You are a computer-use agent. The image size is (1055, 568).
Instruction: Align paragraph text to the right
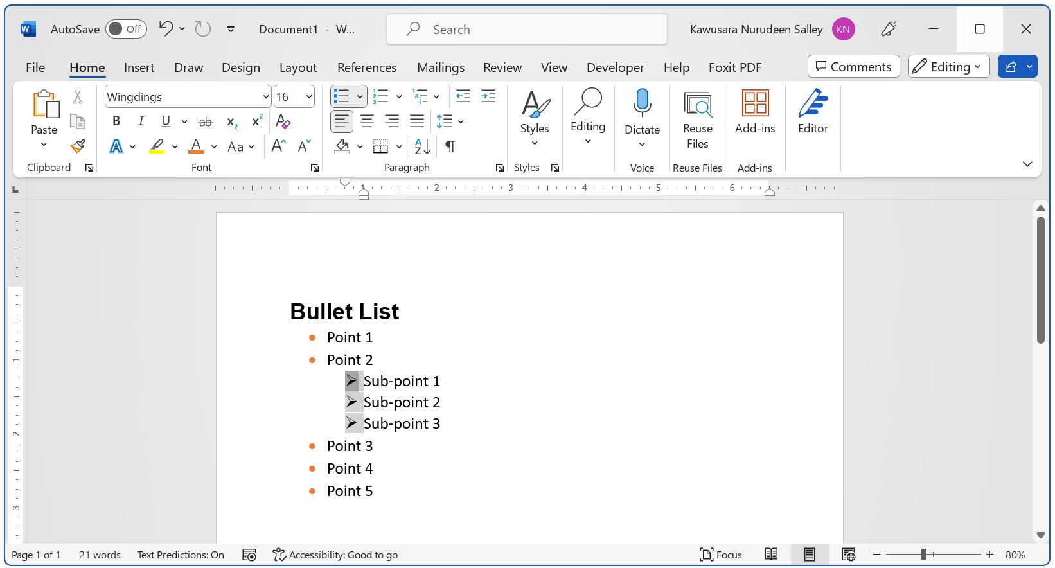point(392,121)
